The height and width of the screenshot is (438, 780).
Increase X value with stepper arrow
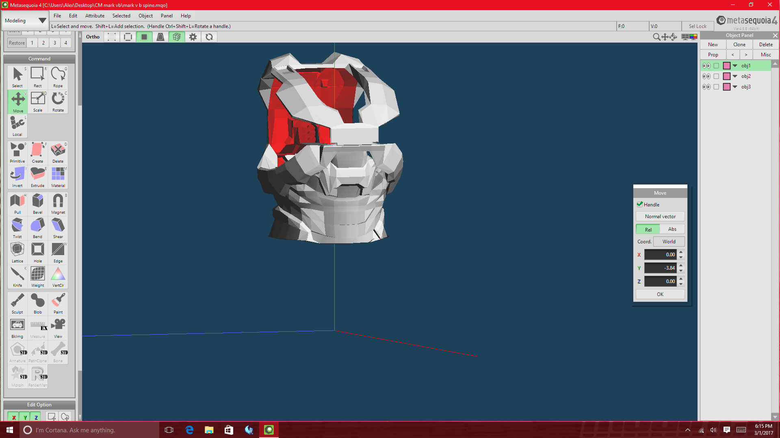(681, 252)
